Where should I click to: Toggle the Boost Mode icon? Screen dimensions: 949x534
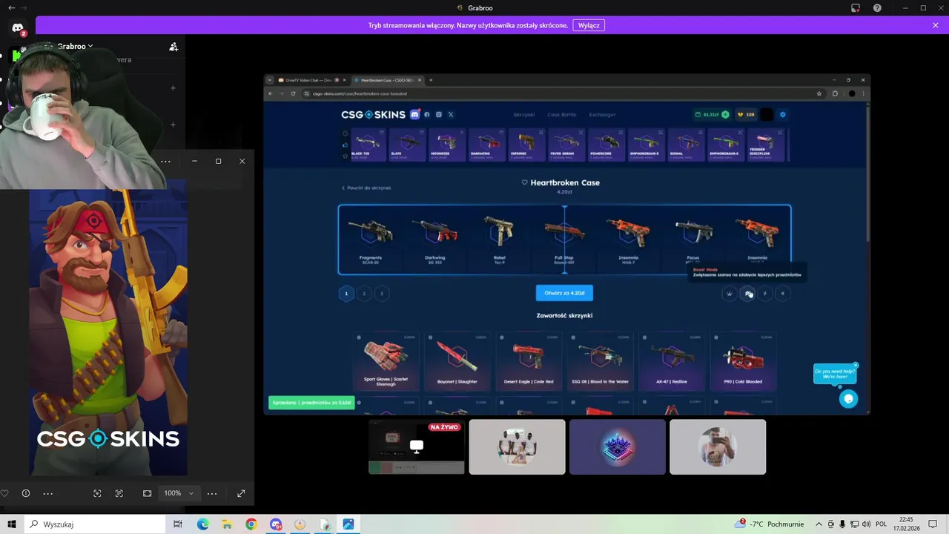click(x=748, y=294)
